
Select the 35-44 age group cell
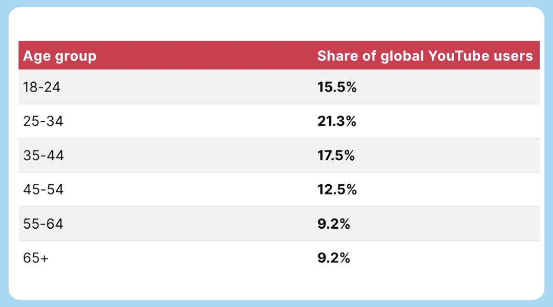[x=44, y=156]
